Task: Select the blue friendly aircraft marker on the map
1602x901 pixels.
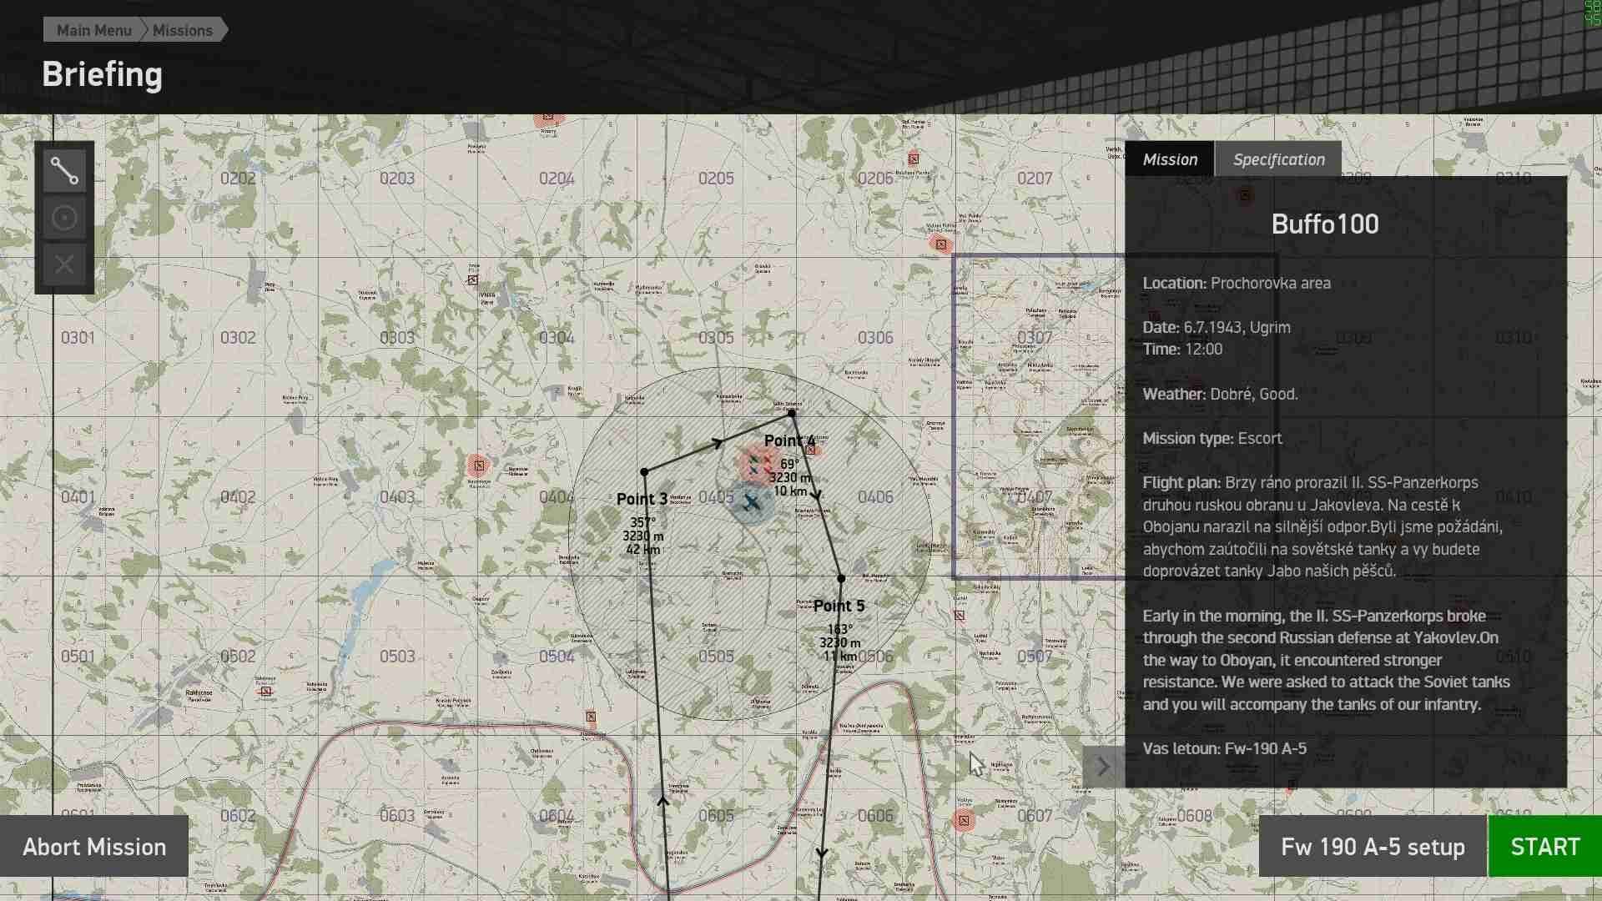Action: click(x=751, y=503)
